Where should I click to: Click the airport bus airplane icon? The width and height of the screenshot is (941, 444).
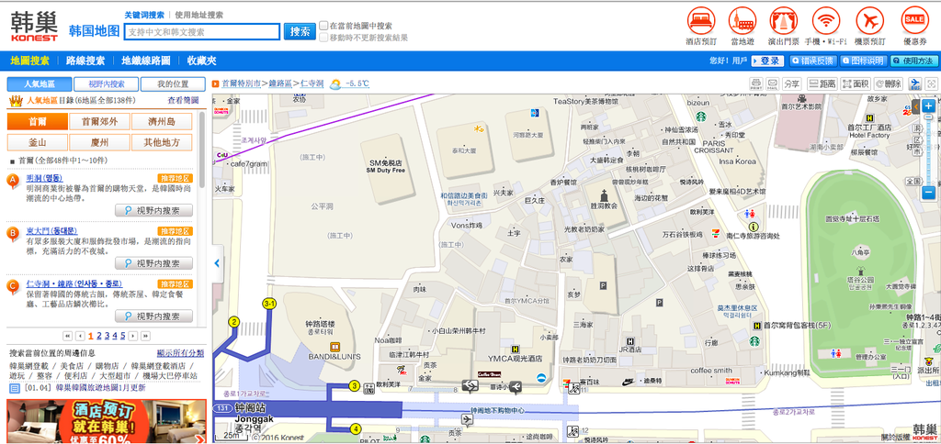tap(914, 83)
